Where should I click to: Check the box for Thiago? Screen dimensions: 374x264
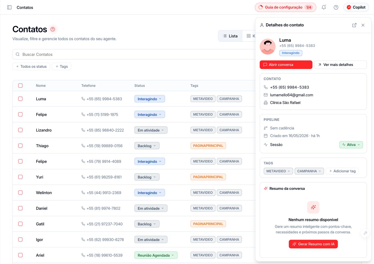pos(20,146)
